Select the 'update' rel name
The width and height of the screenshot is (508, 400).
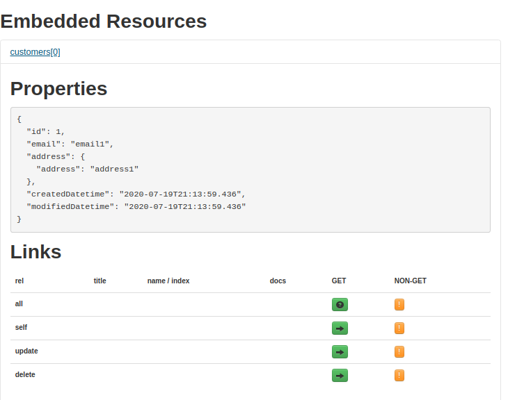coord(26,351)
